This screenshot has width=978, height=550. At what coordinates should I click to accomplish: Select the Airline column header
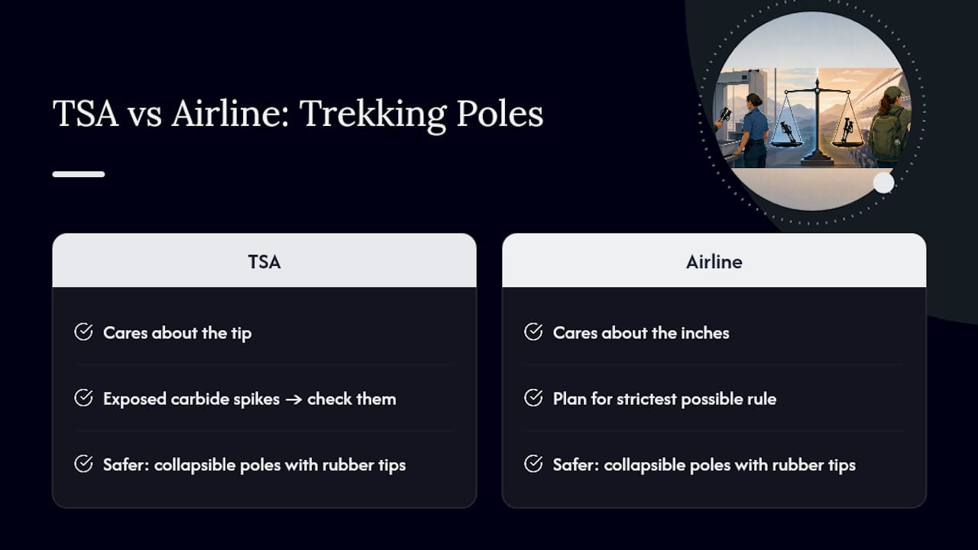(x=714, y=261)
